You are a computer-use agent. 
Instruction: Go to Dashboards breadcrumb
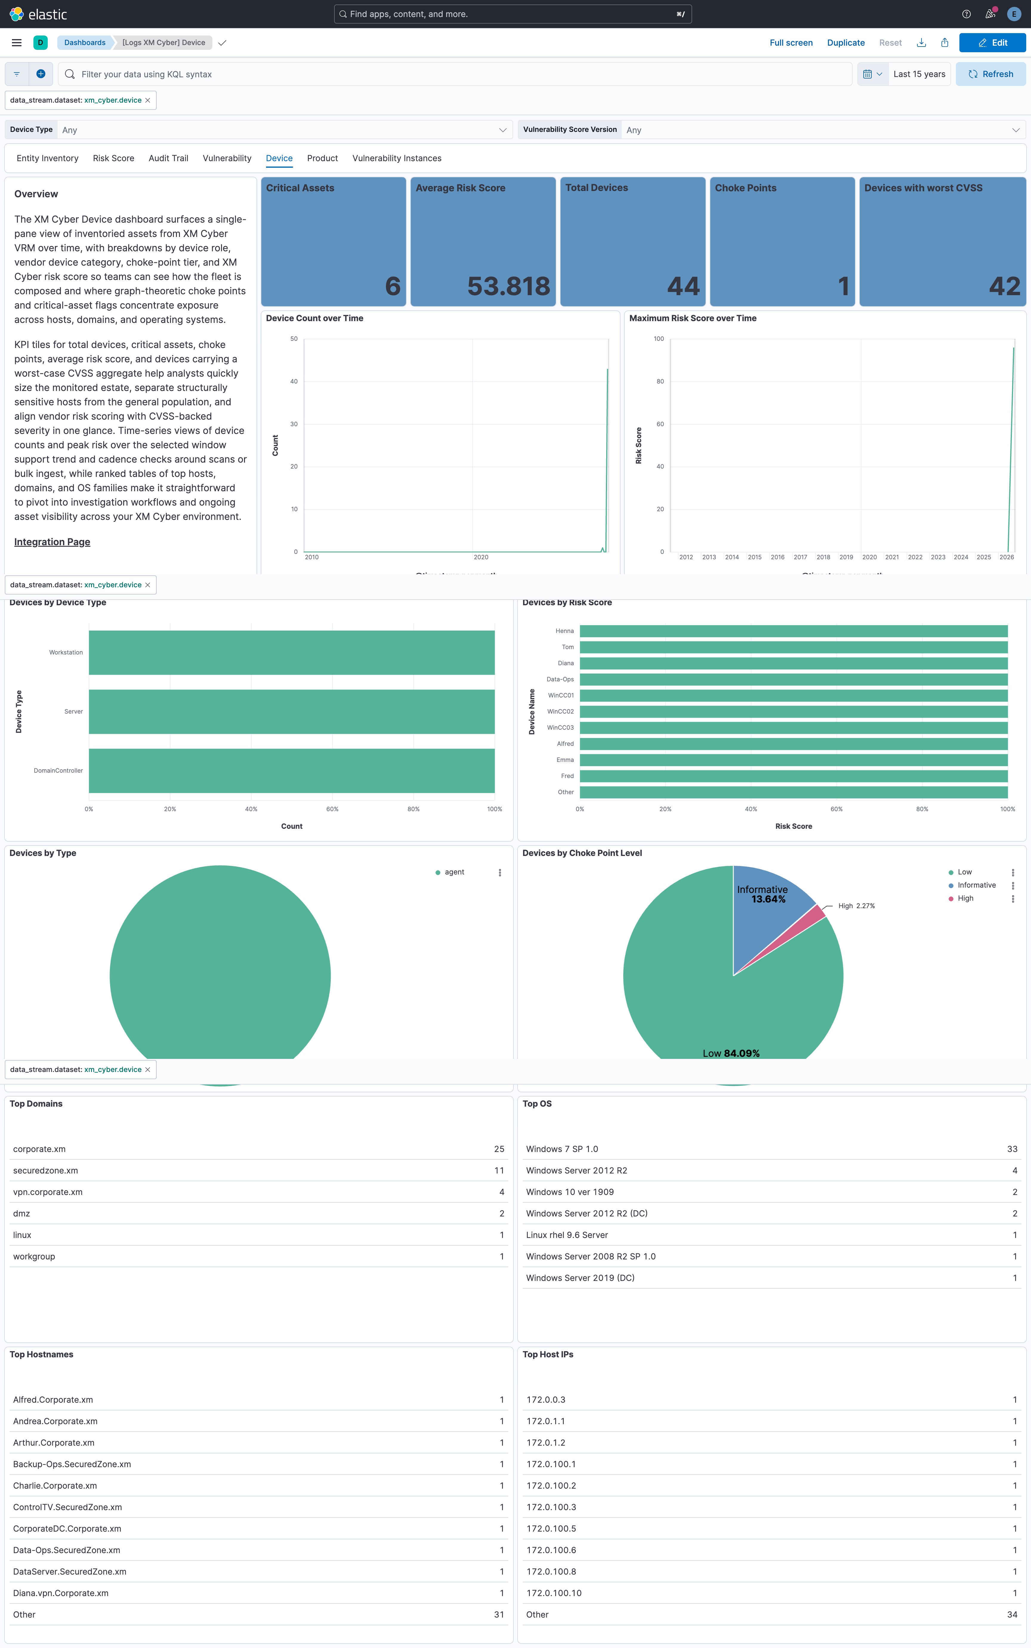point(84,42)
